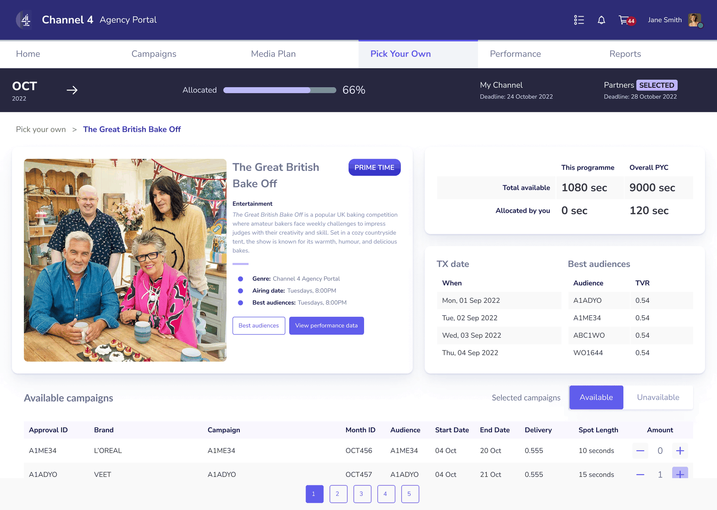Open the task list icon in header

coord(579,20)
